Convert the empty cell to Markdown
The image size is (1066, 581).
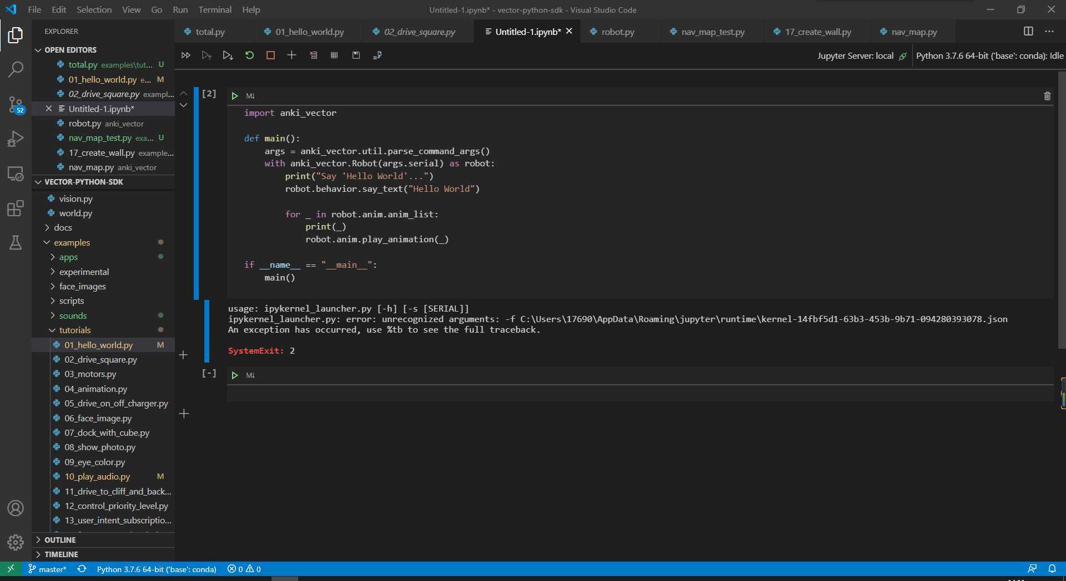point(250,375)
